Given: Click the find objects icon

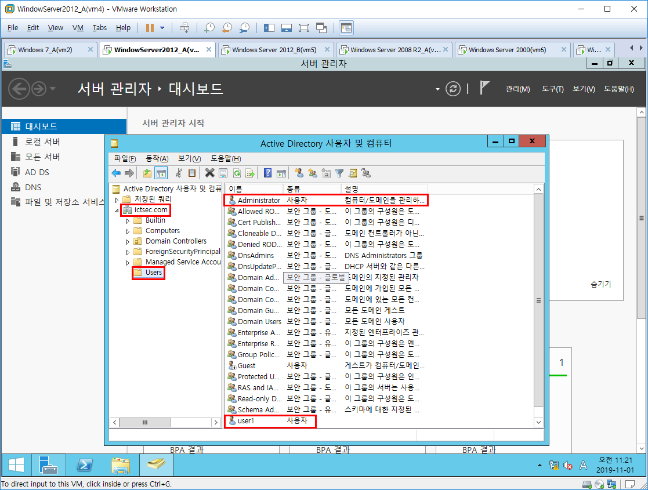Looking at the screenshot, I should [353, 173].
